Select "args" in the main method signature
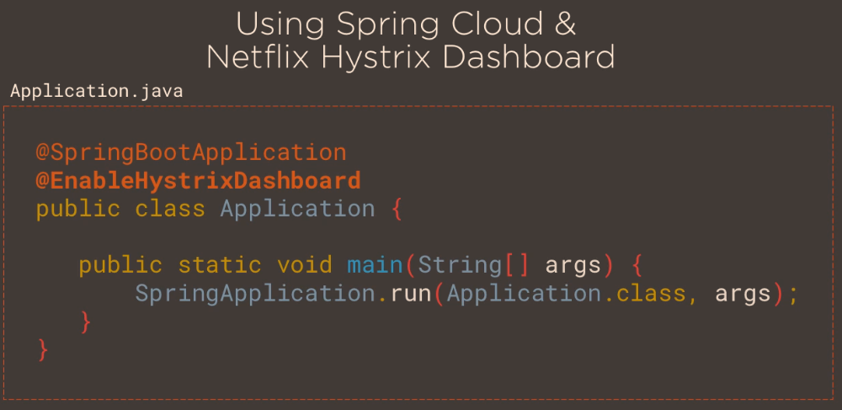Screen dimensions: 842x410 [573, 265]
